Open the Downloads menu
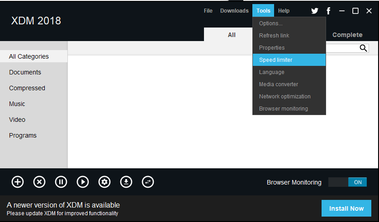Viewport: 379px width, 222px height. (234, 11)
